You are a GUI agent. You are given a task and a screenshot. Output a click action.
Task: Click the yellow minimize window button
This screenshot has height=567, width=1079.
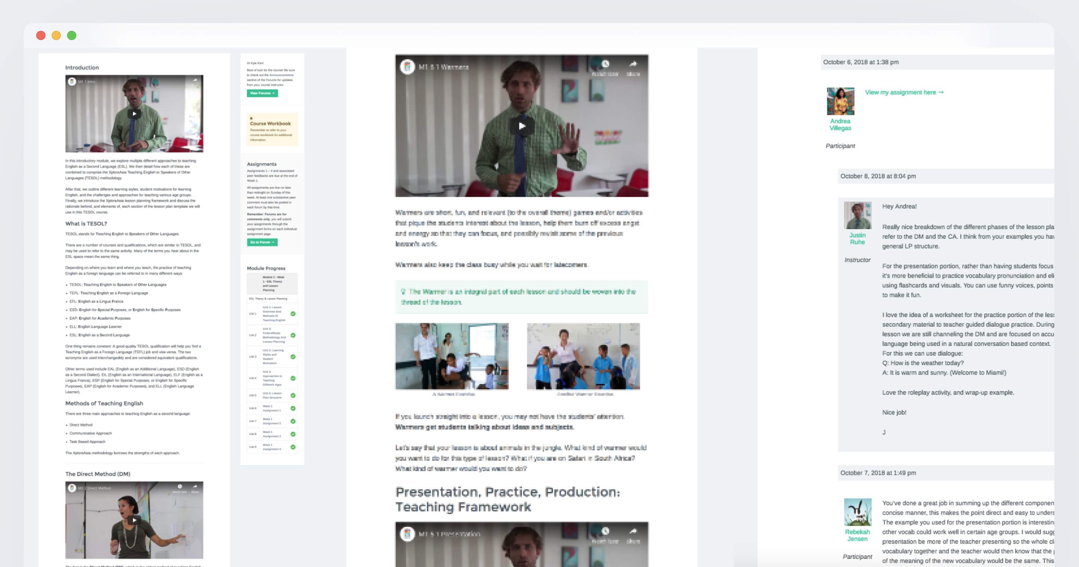tap(56, 35)
